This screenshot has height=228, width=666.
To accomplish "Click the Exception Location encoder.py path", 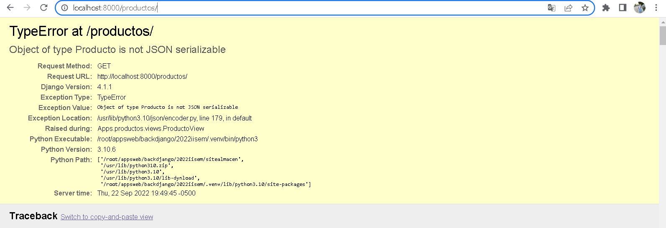I will click(174, 118).
